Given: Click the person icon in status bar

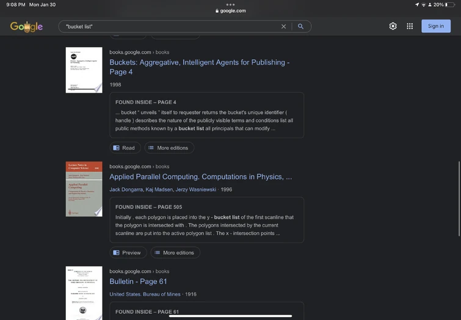Looking at the screenshot, I should click(430, 5).
